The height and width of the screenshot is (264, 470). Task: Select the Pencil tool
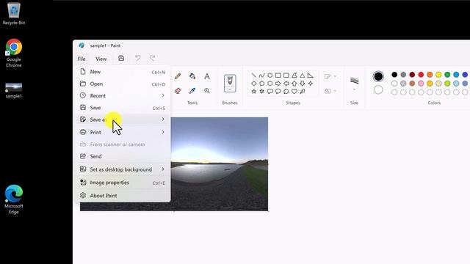[178, 76]
